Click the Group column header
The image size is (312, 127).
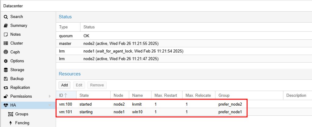[x=249, y=96]
